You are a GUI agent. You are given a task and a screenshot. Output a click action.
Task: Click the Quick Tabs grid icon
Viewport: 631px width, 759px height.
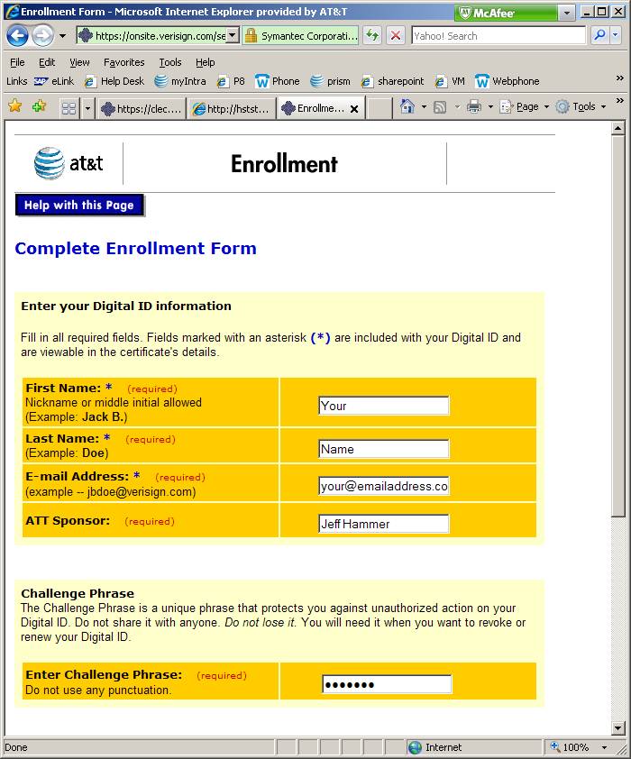[69, 108]
